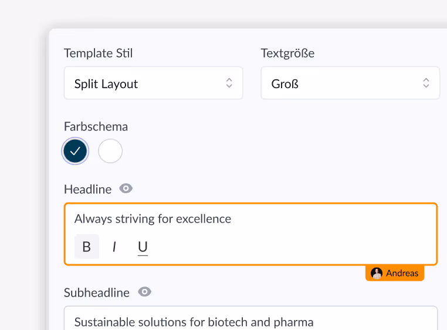447x330 pixels.
Task: Select the dark navy color scheme swatch
Action: (75, 151)
